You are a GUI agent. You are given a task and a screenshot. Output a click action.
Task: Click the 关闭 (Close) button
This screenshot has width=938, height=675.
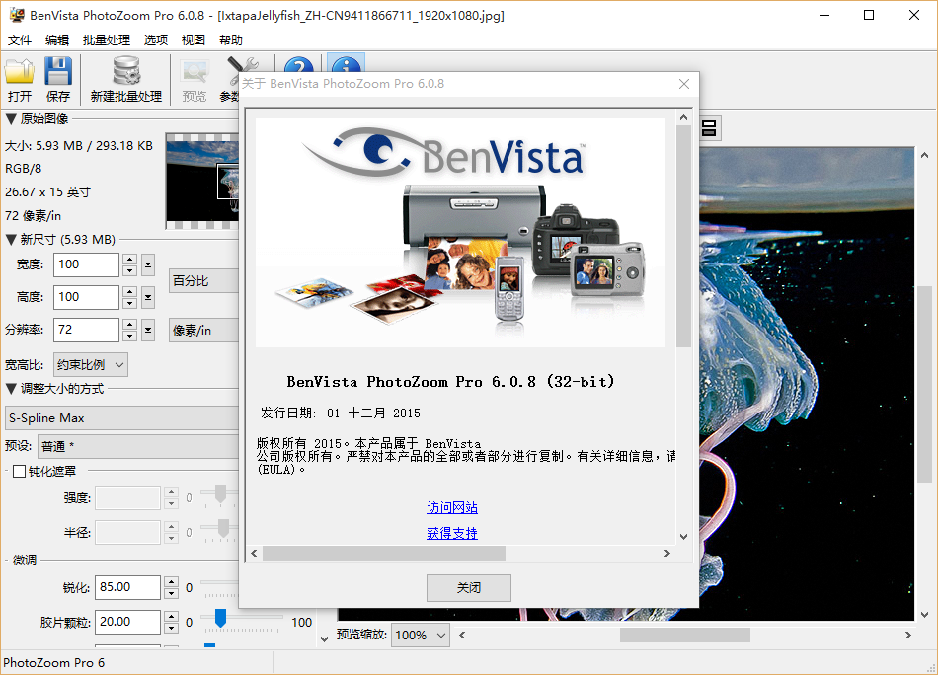468,587
